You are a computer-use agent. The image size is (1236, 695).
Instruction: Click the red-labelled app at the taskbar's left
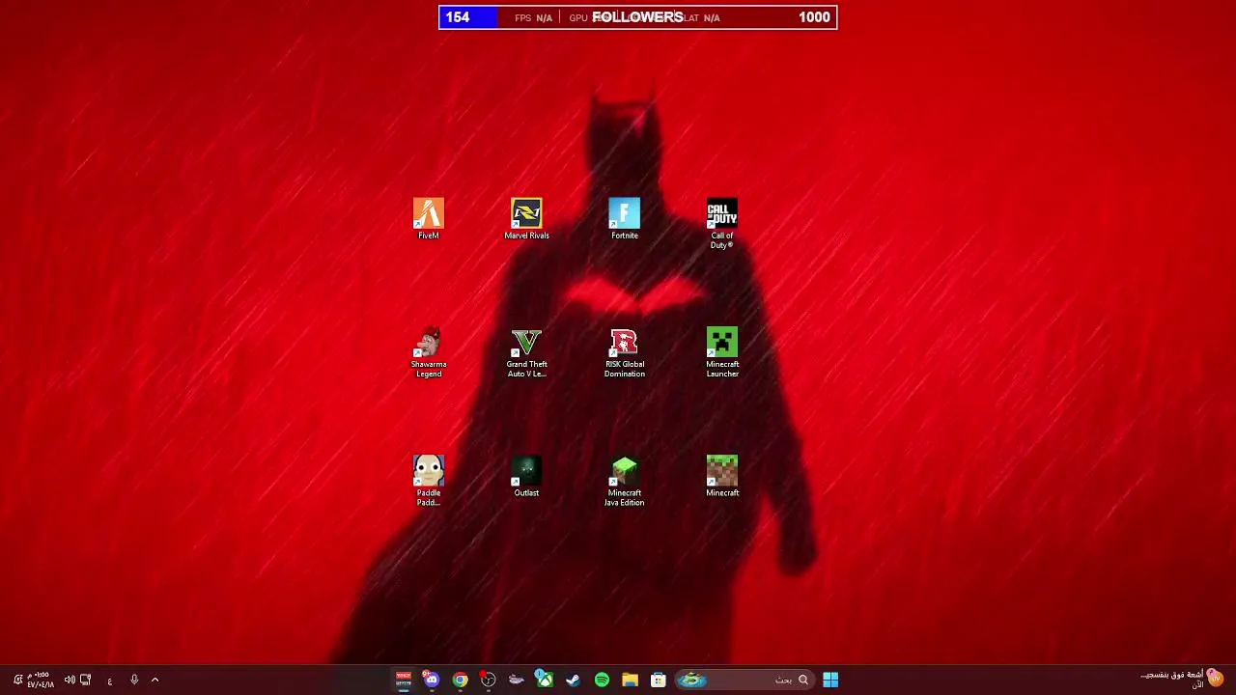coord(404,680)
